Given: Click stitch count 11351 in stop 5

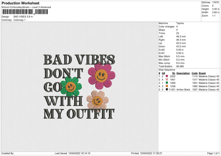Looking at the screenshot, I should pos(172,89).
